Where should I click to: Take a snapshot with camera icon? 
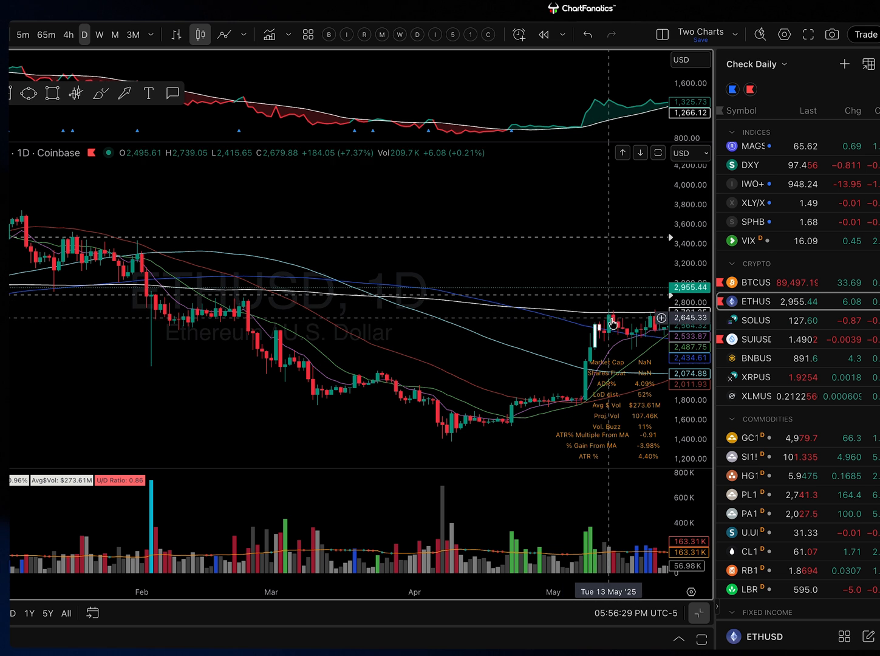[x=832, y=35]
